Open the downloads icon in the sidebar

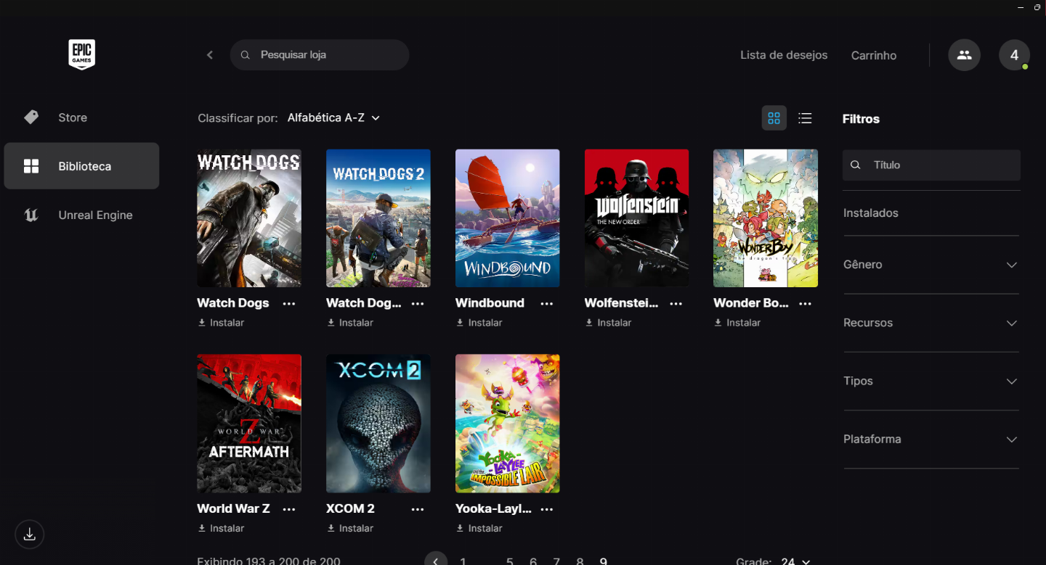click(x=30, y=535)
